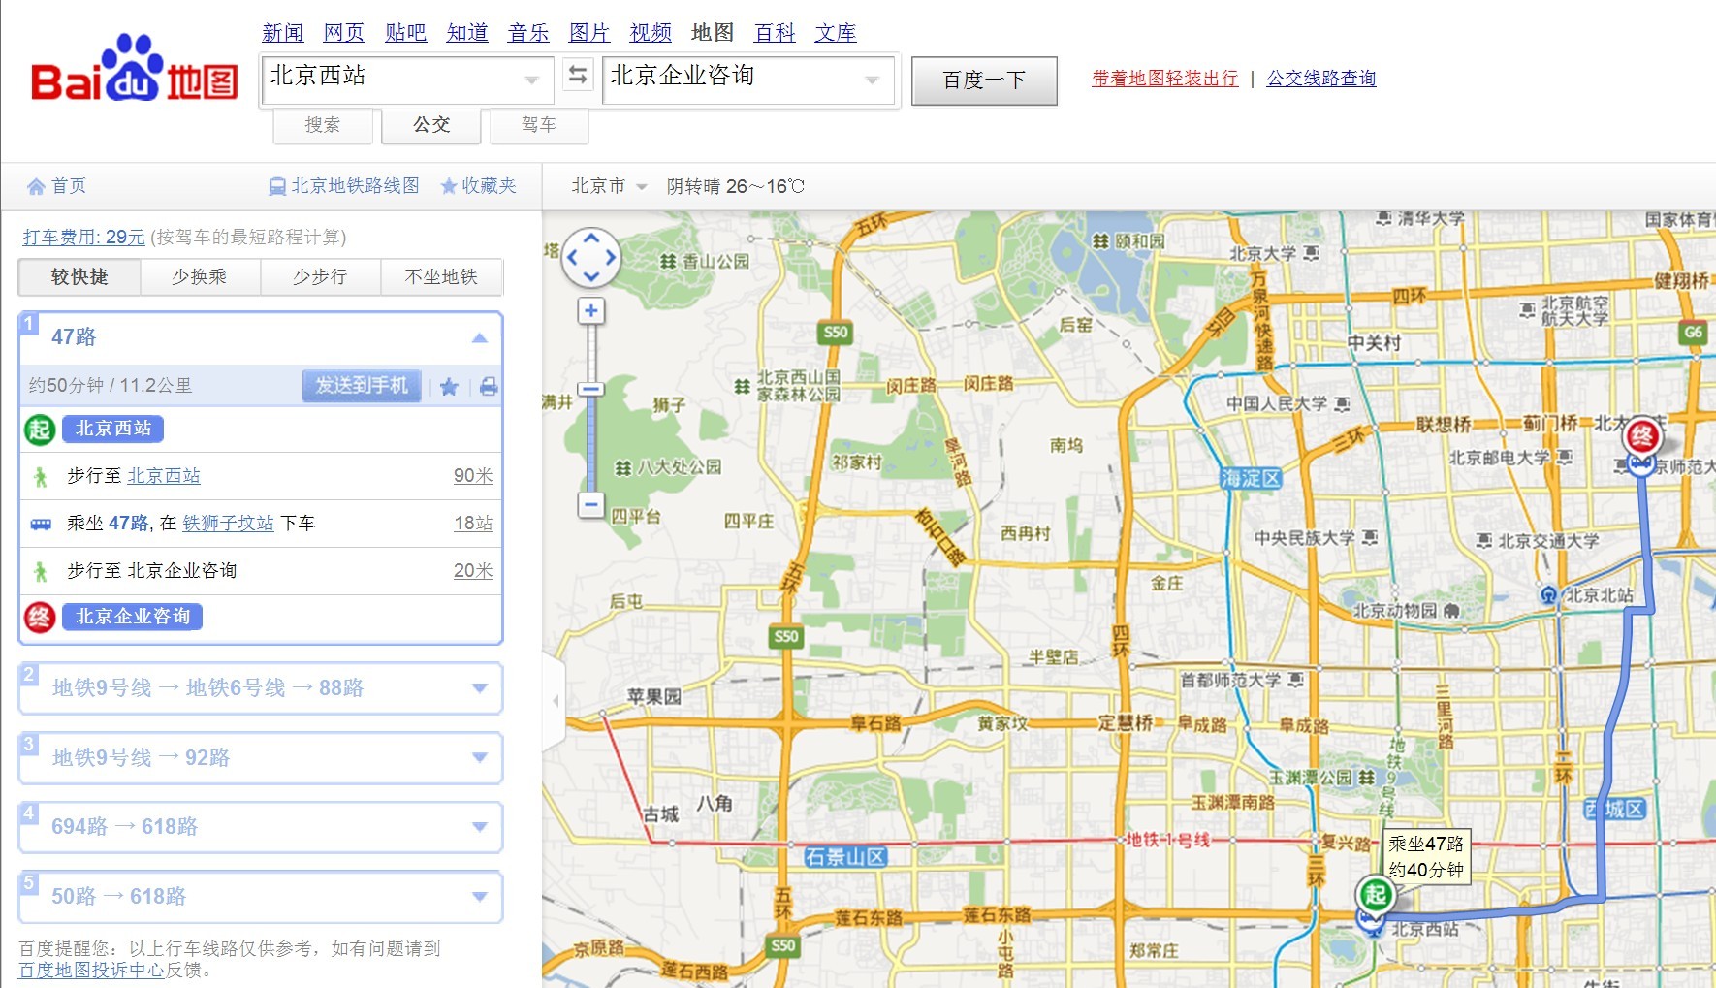Click the taxi fare link 打车费用: 29元
1716x988 pixels.
pyautogui.click(x=83, y=238)
